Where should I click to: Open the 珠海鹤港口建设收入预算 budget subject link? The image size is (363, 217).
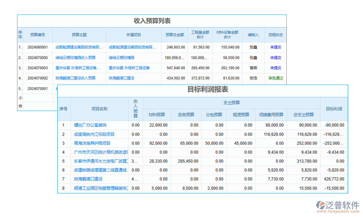[x=76, y=78]
